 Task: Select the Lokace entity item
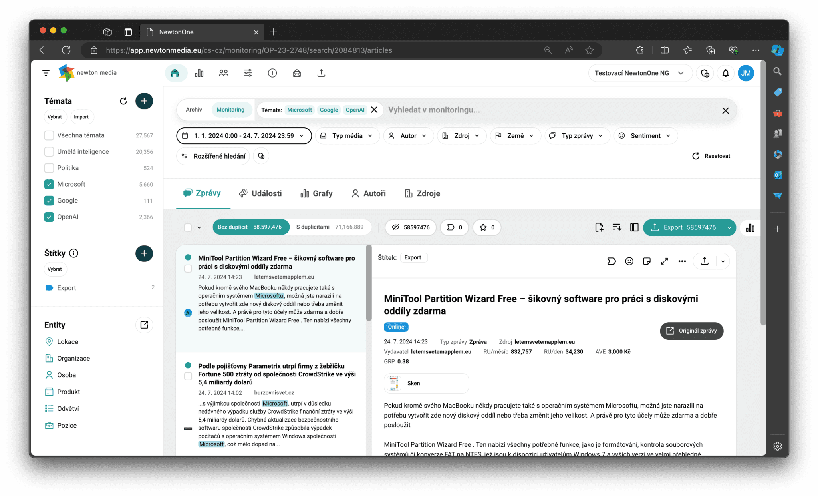click(62, 342)
